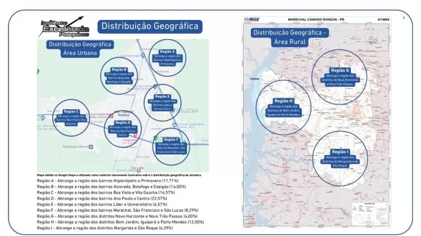Click the 'MARECHAL CÂNDIDO RONDON - PR' map title

pos(316,19)
